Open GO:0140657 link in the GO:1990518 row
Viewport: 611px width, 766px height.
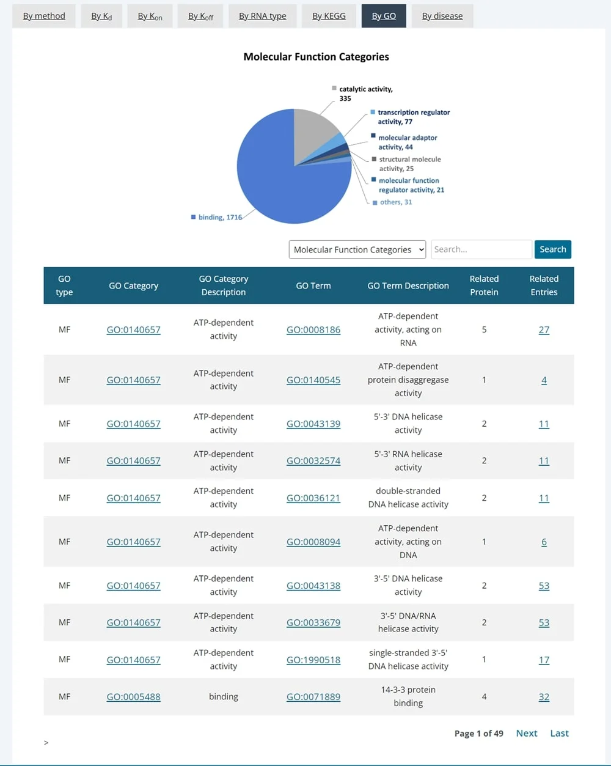133,660
